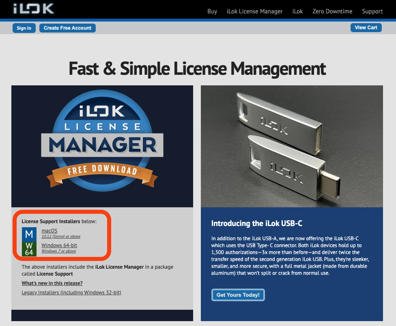
Task: Click the Sign in button
Action: click(24, 28)
